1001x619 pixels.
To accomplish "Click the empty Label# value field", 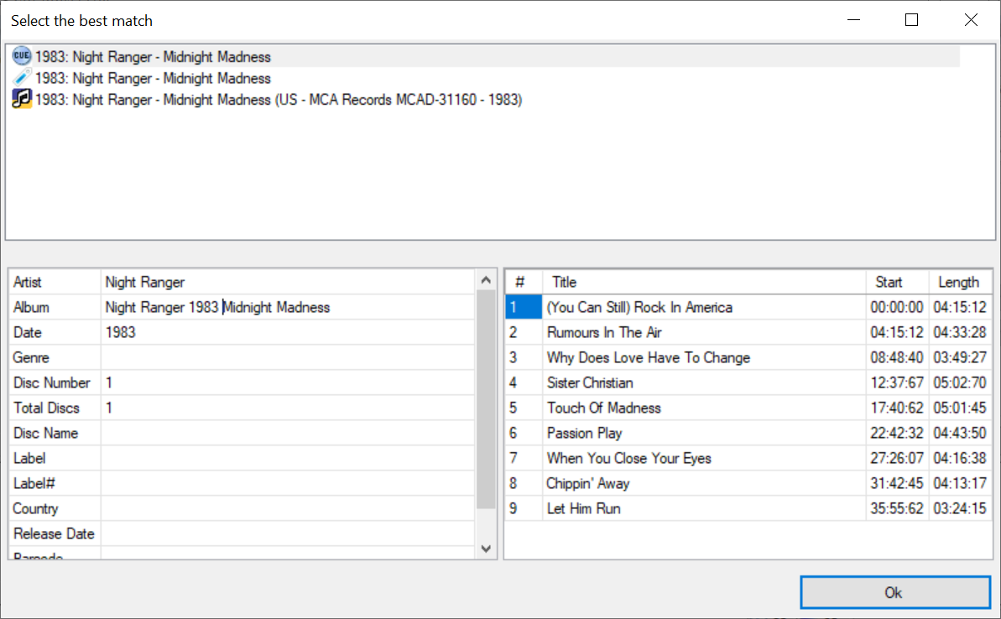I will coord(287,484).
